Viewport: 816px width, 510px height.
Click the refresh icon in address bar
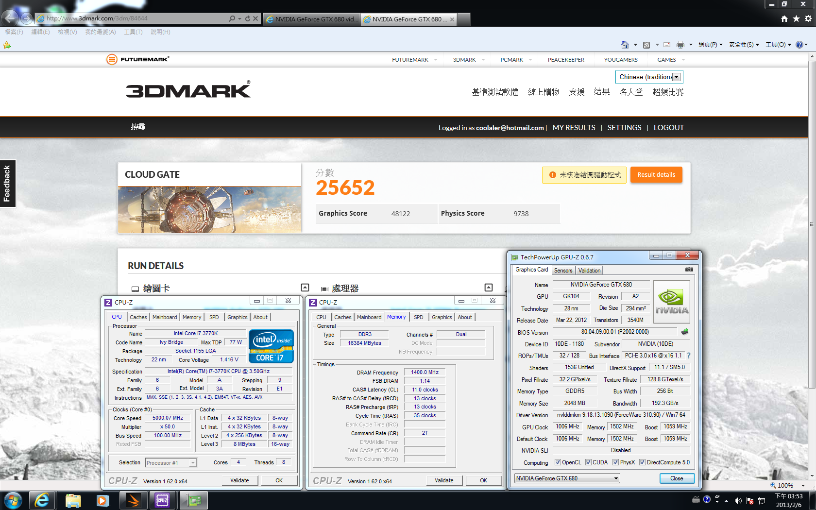tap(248, 18)
